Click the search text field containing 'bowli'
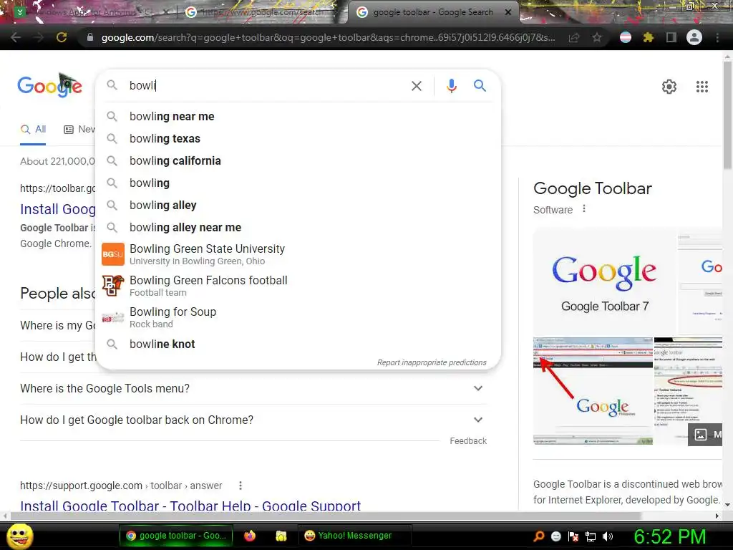 point(266,86)
